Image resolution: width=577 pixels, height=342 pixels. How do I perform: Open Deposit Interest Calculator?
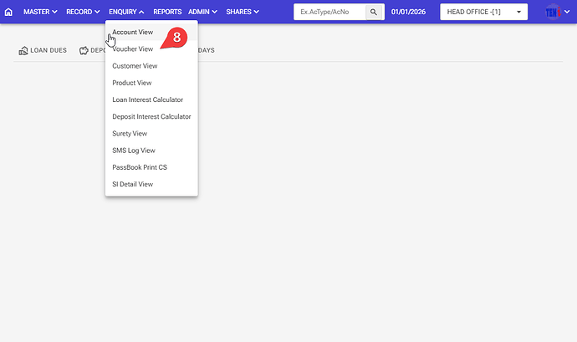(x=151, y=117)
